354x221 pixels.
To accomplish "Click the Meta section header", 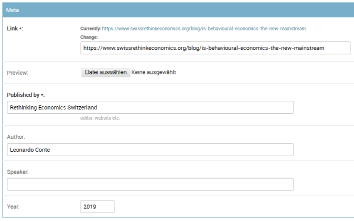I will (x=178, y=10).
